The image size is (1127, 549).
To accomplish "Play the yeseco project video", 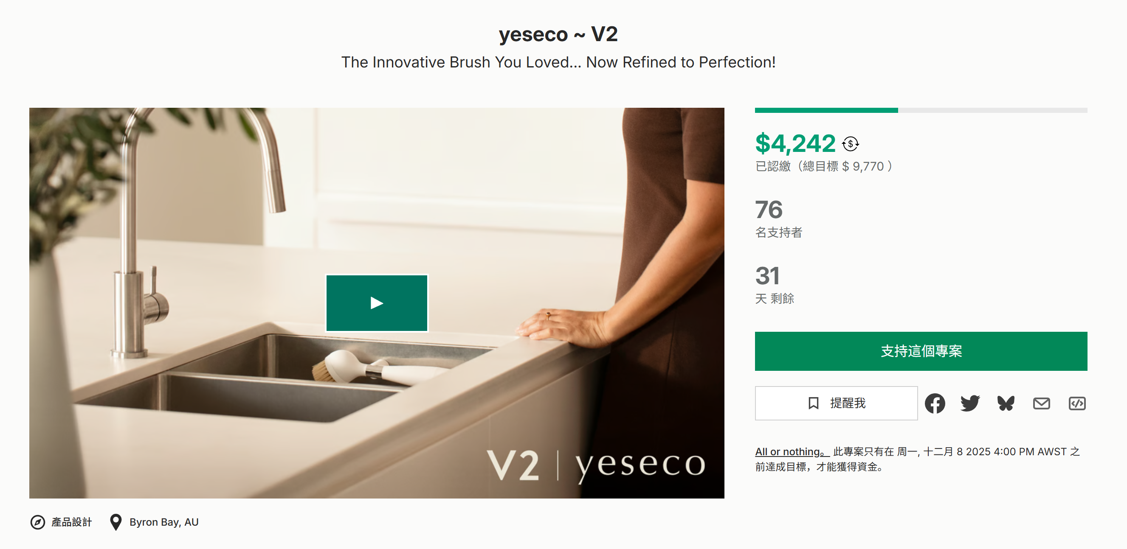I will [x=377, y=303].
